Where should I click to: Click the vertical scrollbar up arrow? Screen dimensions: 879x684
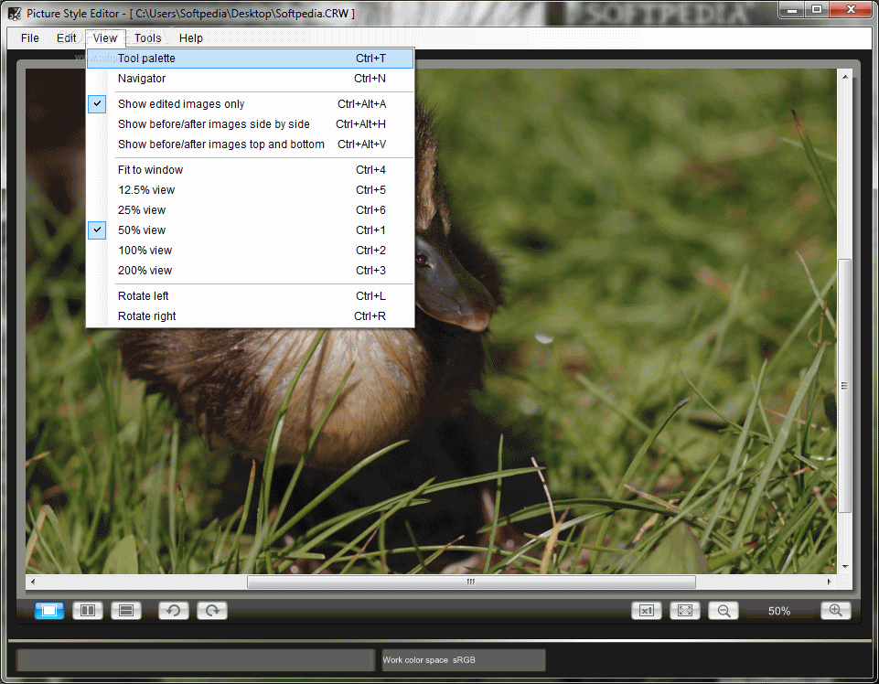pos(845,76)
